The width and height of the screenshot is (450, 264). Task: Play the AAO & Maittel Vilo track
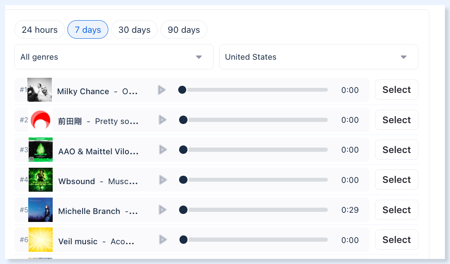point(163,150)
